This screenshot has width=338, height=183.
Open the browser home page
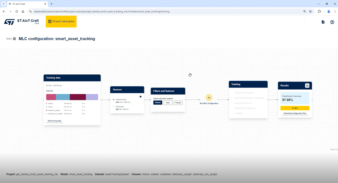[x=23, y=12]
